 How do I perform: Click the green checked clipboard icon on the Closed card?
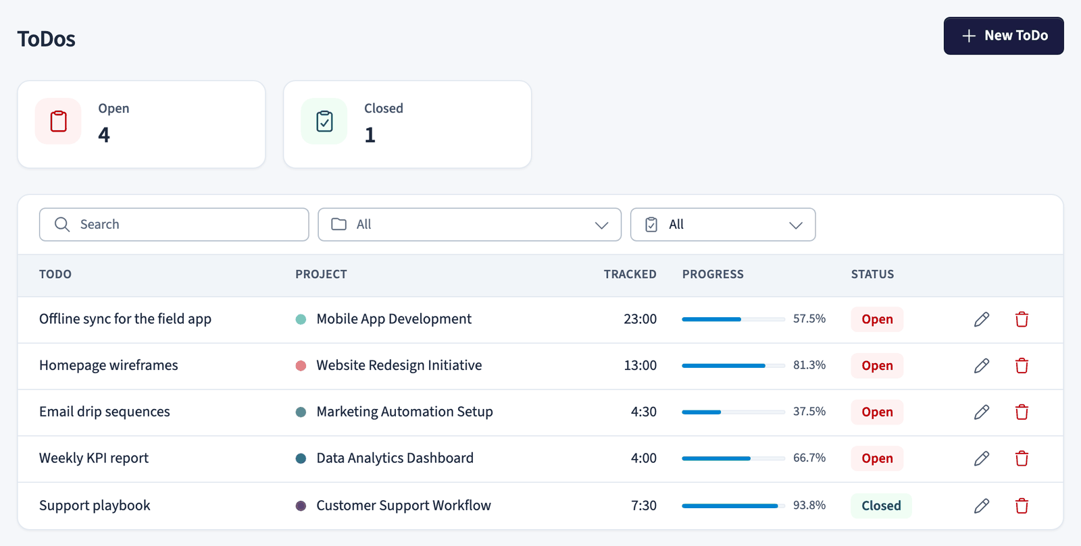coord(324,121)
